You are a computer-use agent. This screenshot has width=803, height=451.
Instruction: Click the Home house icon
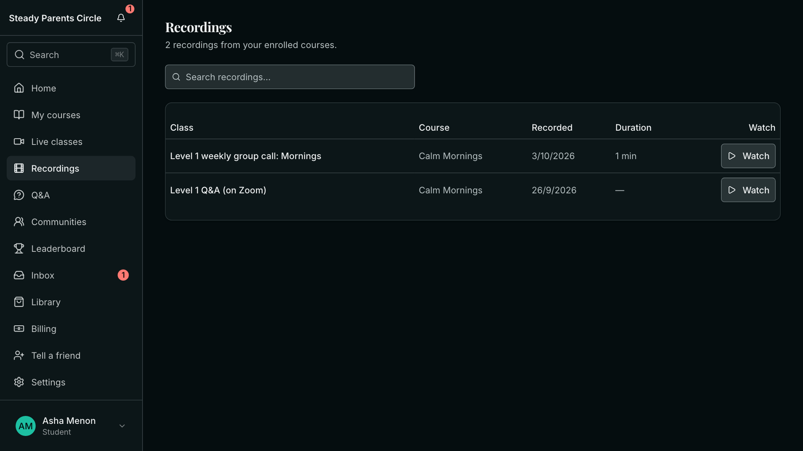pyautogui.click(x=19, y=88)
